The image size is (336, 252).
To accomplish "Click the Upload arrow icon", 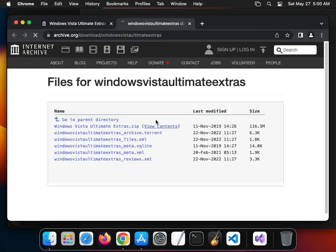I will [263, 50].
